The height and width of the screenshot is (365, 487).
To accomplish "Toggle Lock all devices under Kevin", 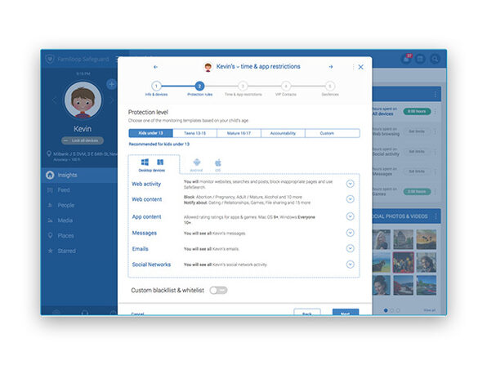I will [83, 140].
